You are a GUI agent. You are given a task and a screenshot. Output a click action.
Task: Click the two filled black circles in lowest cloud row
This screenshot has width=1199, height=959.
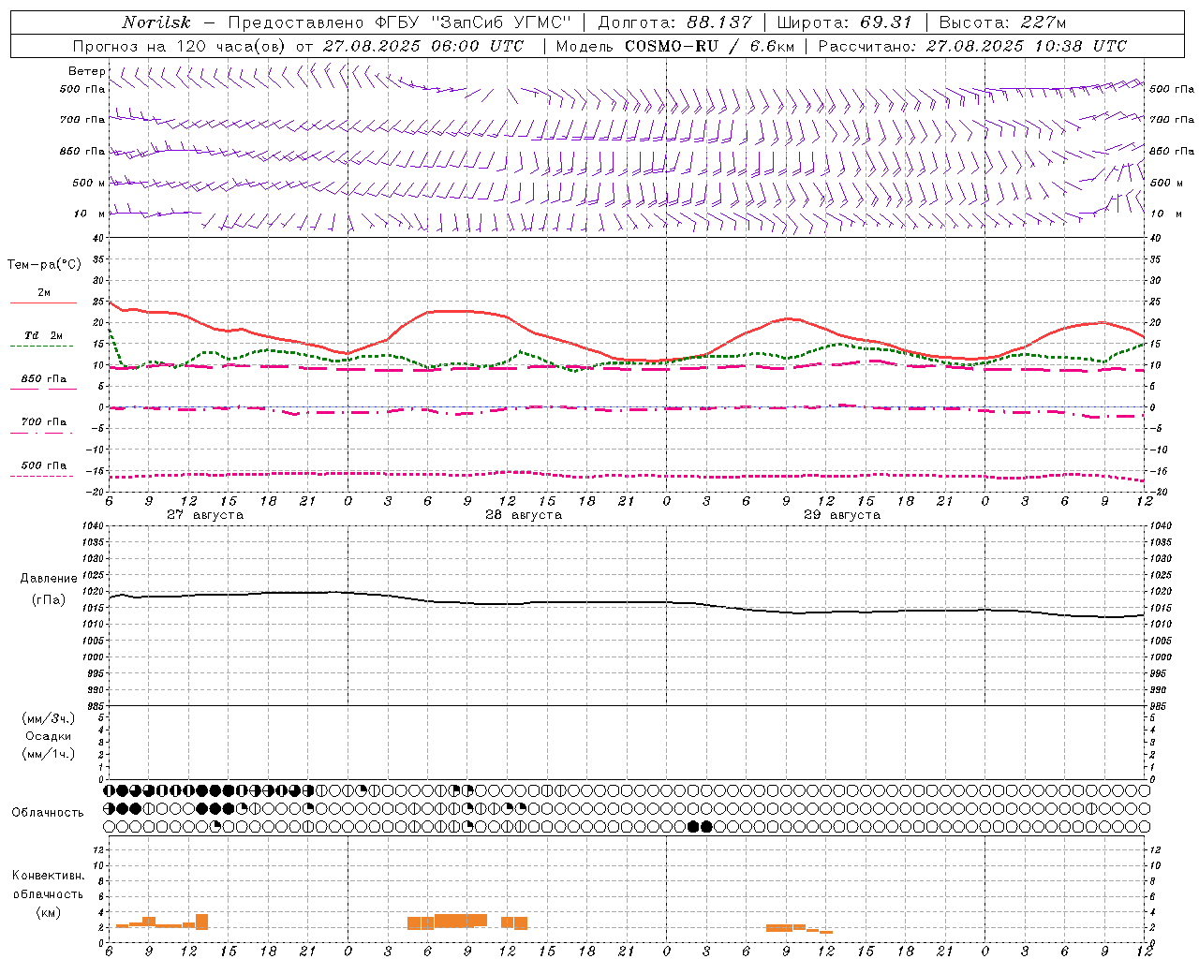700,826
